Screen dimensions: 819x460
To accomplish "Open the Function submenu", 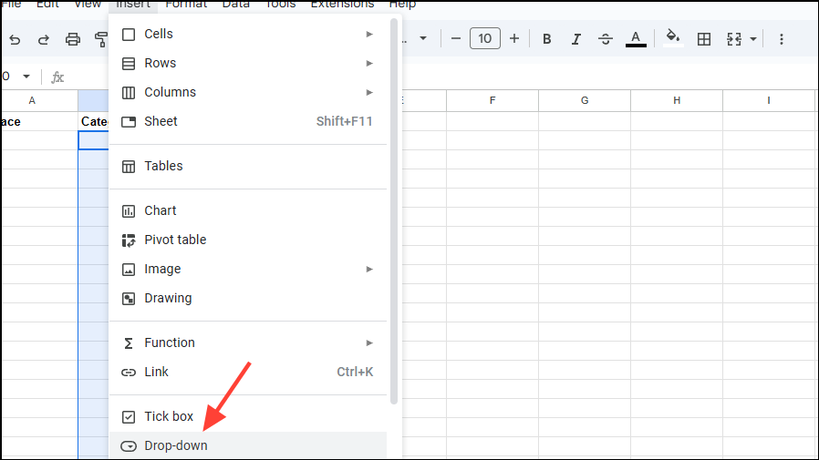I will click(248, 342).
